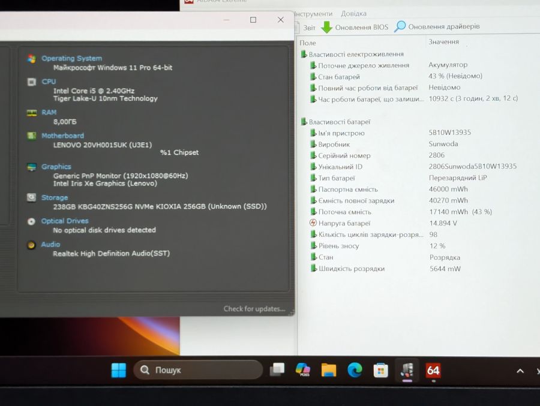
Task: Minimize the Speccy window
Action: tap(226, 20)
